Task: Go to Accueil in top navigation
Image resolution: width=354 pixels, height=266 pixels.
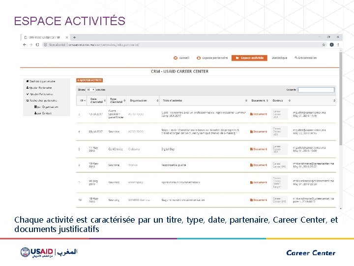Action: pos(181,58)
